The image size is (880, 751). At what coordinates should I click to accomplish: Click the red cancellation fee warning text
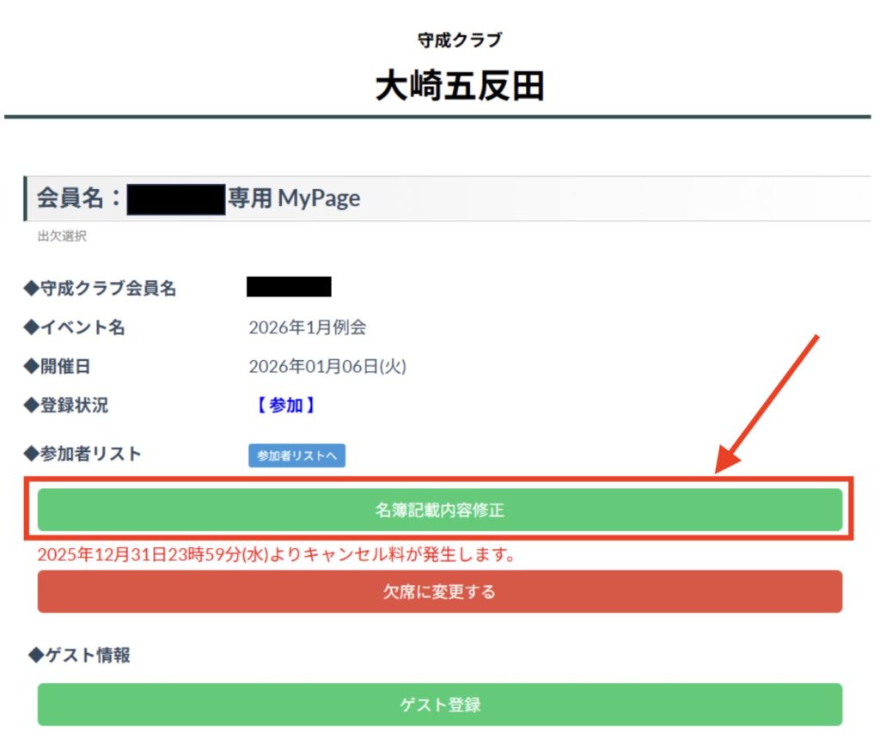(x=276, y=555)
